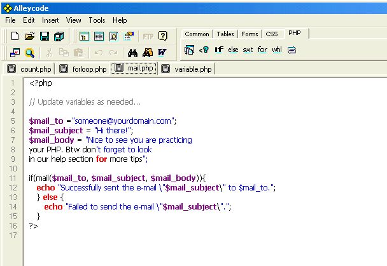Save all open files with the stacked floppies icon
The height and width of the screenshot is (266, 387).
pyautogui.click(x=59, y=36)
